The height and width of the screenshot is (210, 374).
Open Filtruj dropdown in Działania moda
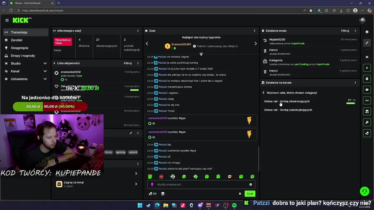pyautogui.click(x=345, y=31)
